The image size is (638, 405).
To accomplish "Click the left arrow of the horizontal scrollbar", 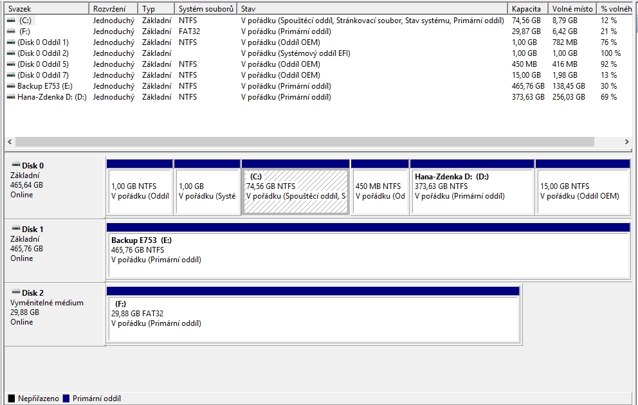I will point(10,142).
